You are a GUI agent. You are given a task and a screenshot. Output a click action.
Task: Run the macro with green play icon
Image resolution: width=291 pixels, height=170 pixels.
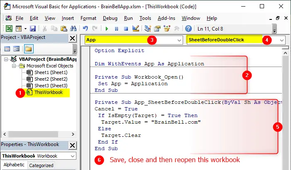(x=107, y=29)
